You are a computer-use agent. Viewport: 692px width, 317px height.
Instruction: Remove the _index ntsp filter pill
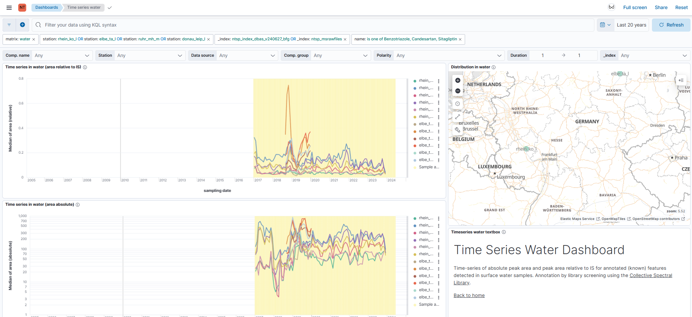345,39
